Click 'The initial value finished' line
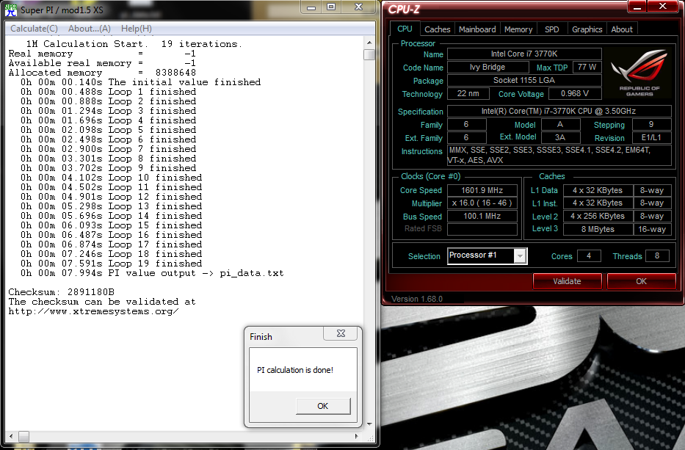Screen dimensions: 685x450 click(141, 82)
